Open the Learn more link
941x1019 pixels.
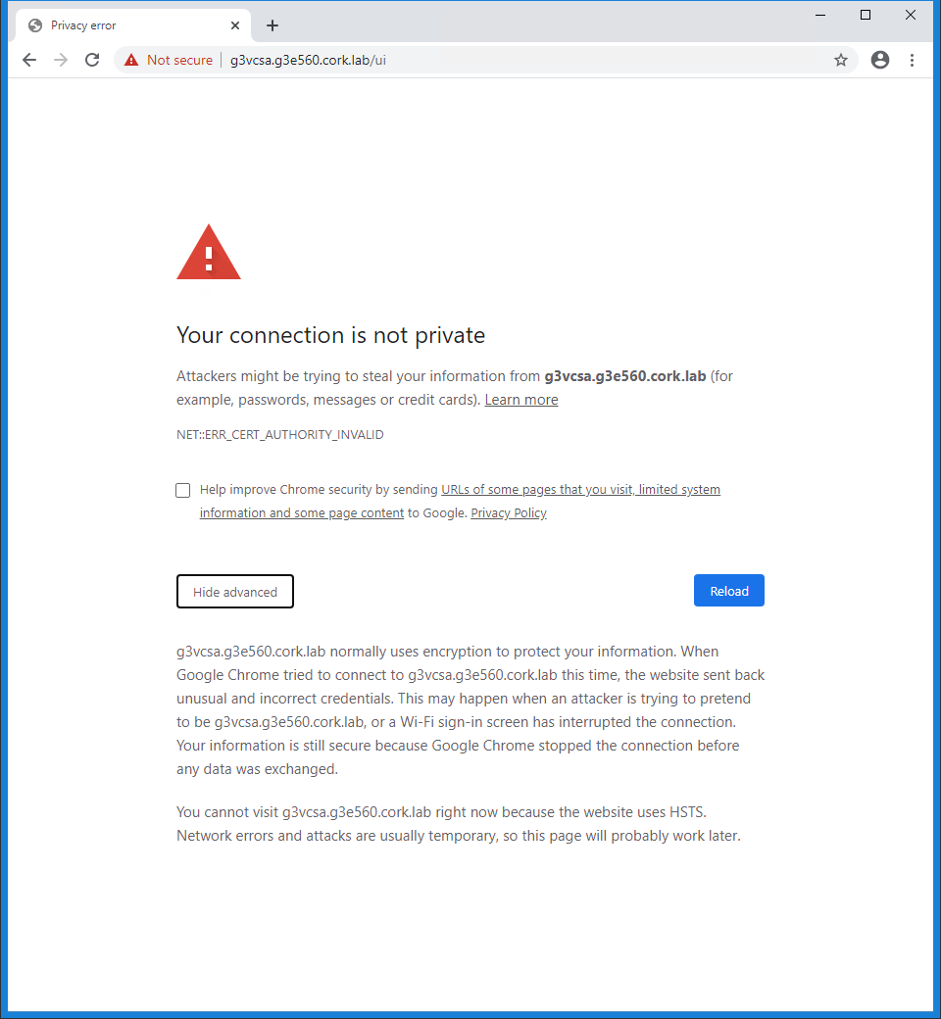(521, 400)
